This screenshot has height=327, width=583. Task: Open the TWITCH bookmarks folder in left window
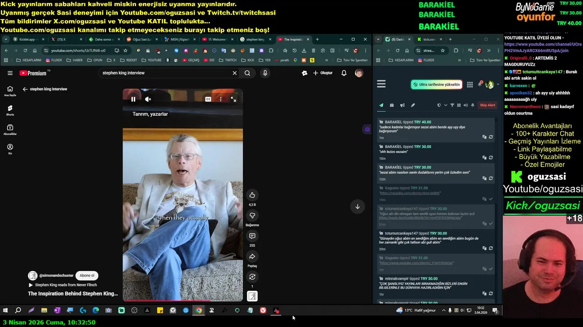[x=228, y=60]
